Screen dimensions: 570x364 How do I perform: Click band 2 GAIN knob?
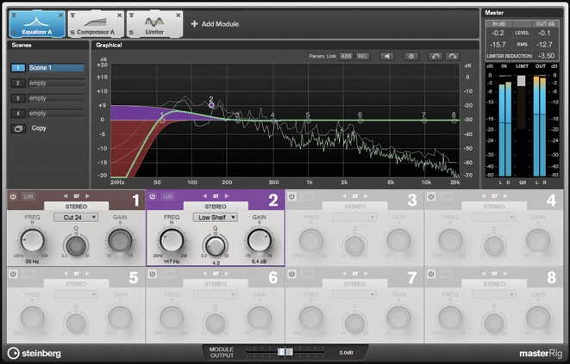(x=260, y=240)
